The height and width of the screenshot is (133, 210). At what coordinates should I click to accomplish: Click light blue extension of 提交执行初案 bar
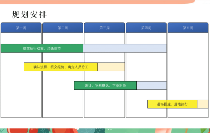(x=125, y=48)
